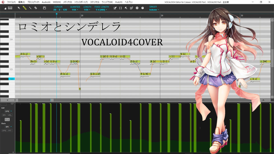Image resolution: width=274 pixels, height=154 pixels.
Task: Click left arrow of horizontal scrollbar
Action: pyautogui.click(x=17, y=100)
